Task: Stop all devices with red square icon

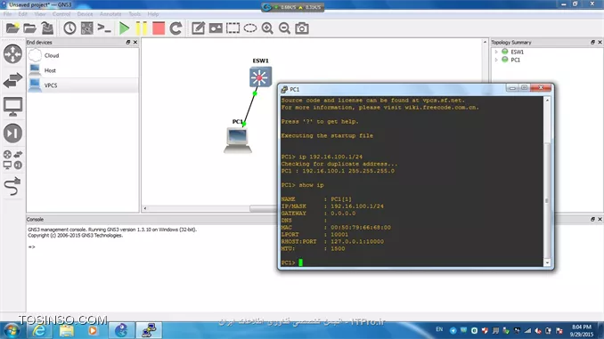Action: [x=159, y=28]
